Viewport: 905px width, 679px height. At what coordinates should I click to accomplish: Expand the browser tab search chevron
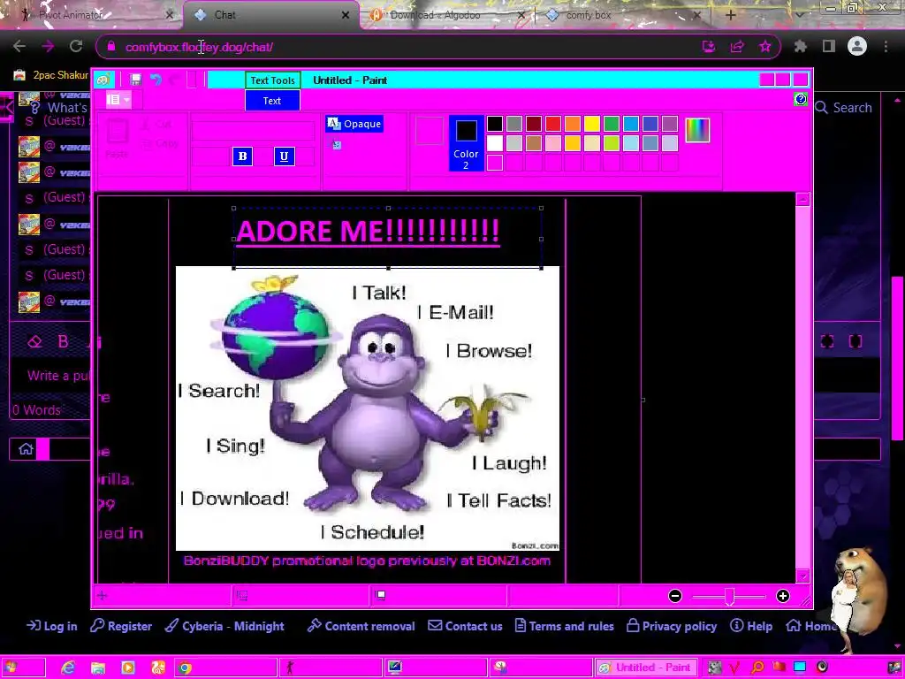(x=799, y=15)
